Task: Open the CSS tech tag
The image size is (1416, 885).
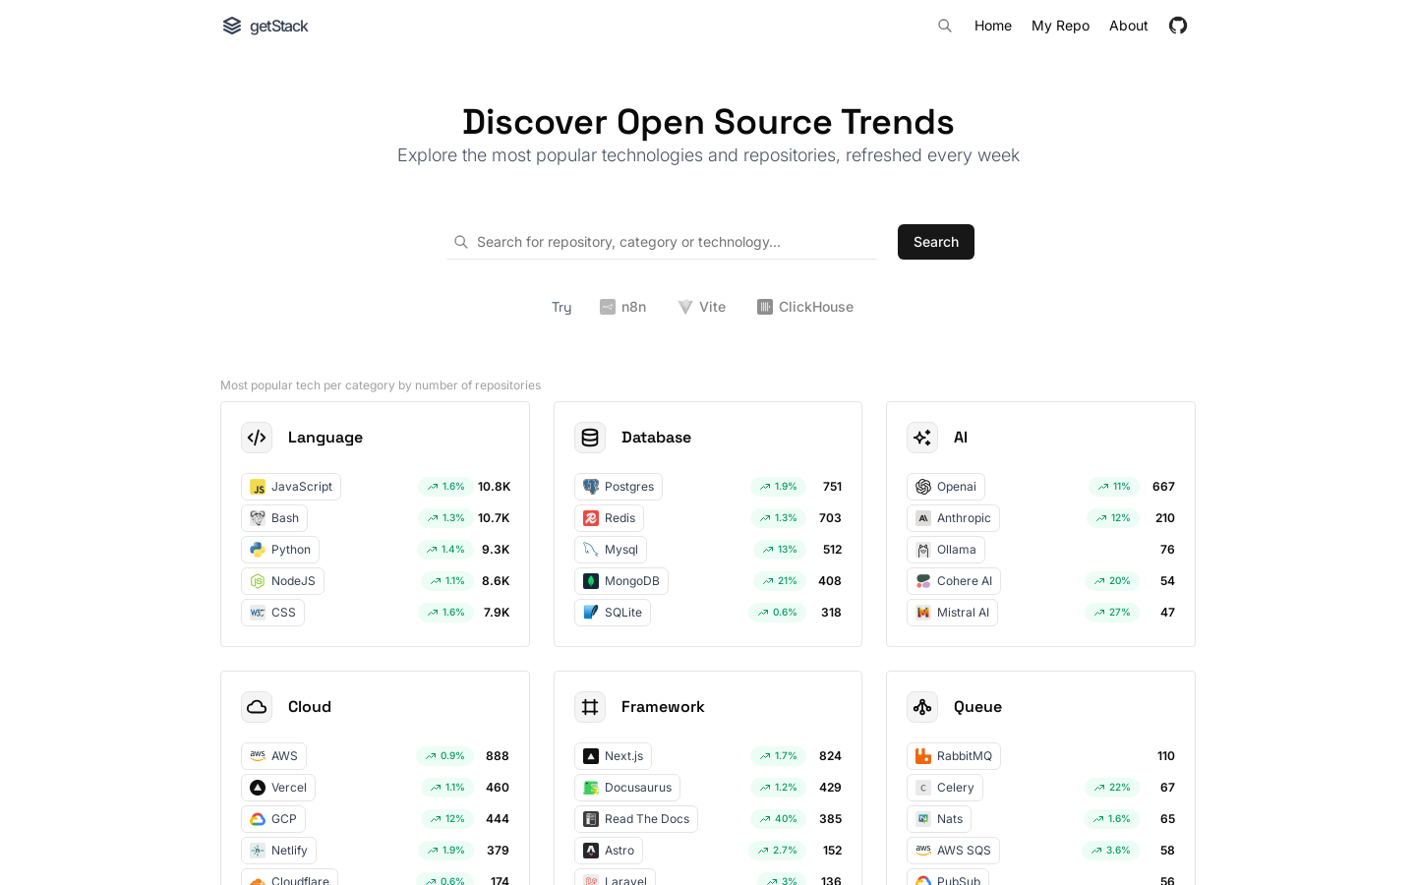Action: click(x=272, y=613)
